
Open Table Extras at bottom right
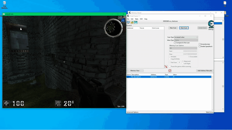(x=210, y=112)
